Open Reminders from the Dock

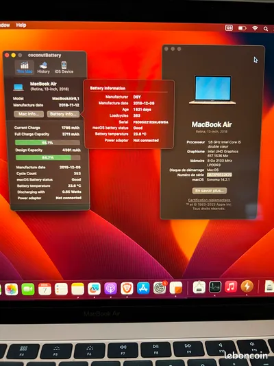pyautogui.click(x=61, y=289)
